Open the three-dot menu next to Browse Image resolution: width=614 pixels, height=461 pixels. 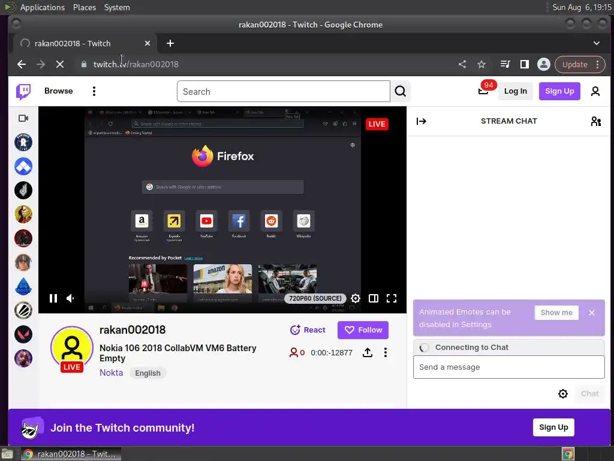click(94, 91)
